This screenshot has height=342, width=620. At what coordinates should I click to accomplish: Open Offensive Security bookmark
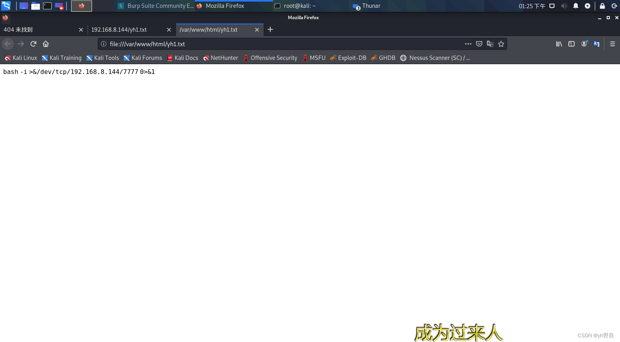tap(270, 58)
